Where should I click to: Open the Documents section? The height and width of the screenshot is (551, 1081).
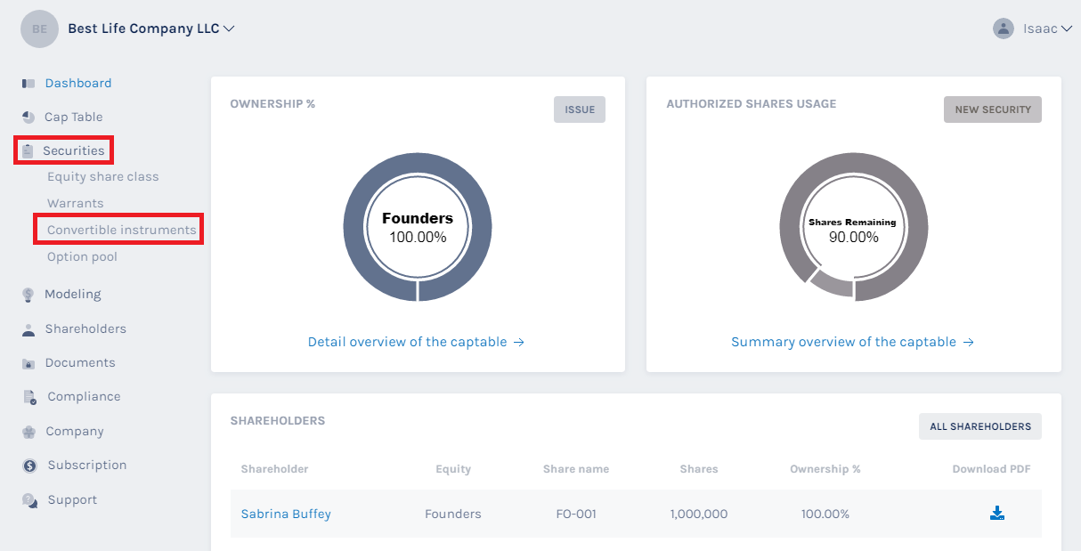coord(80,362)
